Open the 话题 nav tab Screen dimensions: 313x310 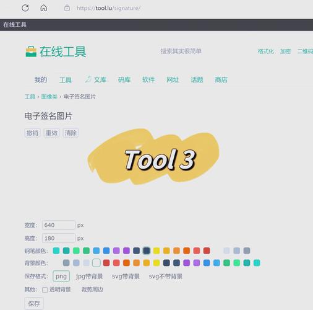pos(197,80)
